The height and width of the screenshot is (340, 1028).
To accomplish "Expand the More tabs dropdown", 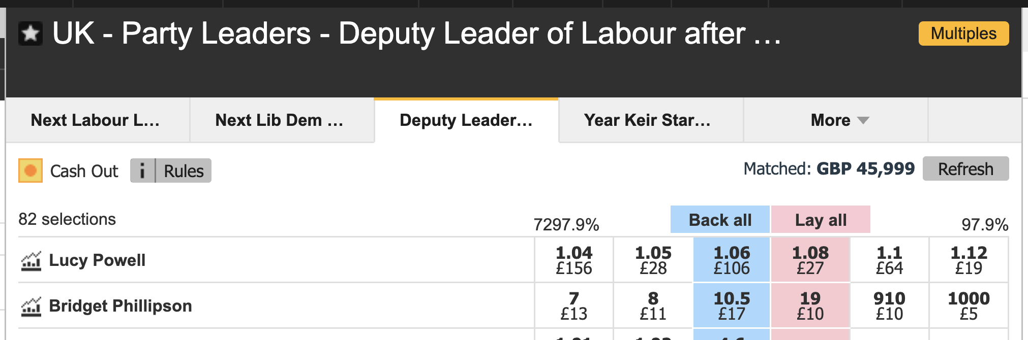I will click(840, 120).
